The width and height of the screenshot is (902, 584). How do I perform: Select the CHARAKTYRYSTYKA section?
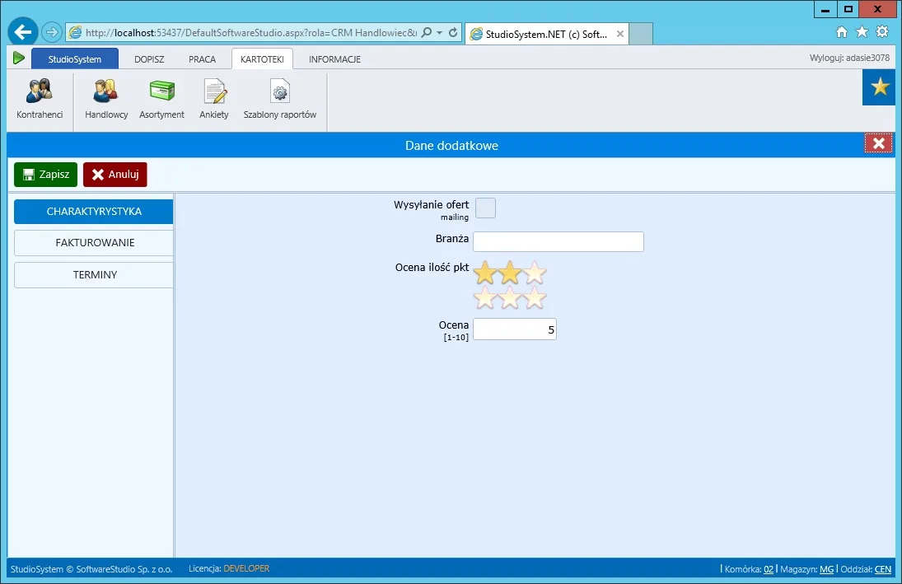pyautogui.click(x=94, y=212)
